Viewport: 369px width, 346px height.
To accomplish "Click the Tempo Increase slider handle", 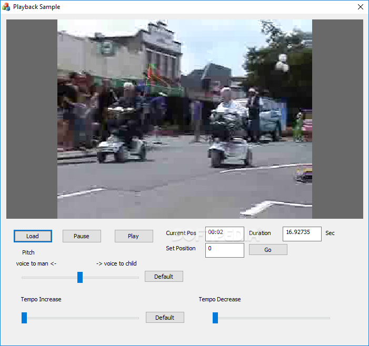I will coord(24,318).
